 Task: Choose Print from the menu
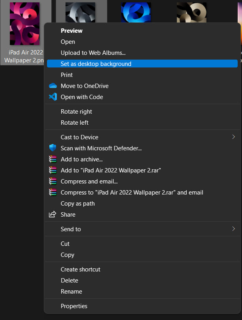(142, 75)
